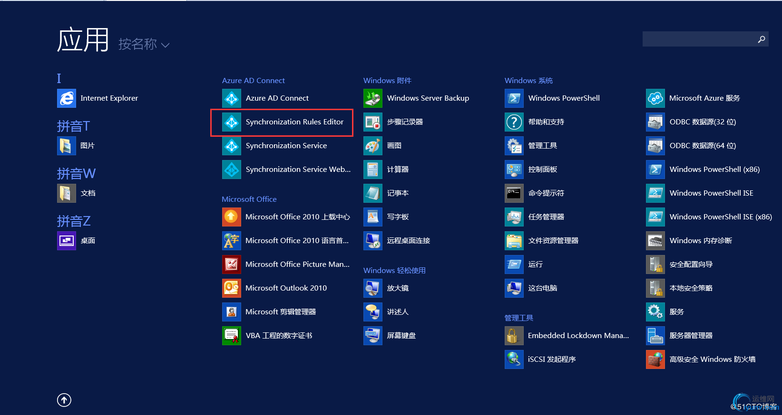Open the 文档 documents folder icon

pos(67,193)
